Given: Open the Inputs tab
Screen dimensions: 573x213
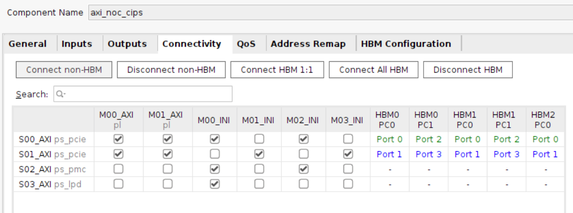Looking at the screenshot, I should pyautogui.click(x=77, y=44).
